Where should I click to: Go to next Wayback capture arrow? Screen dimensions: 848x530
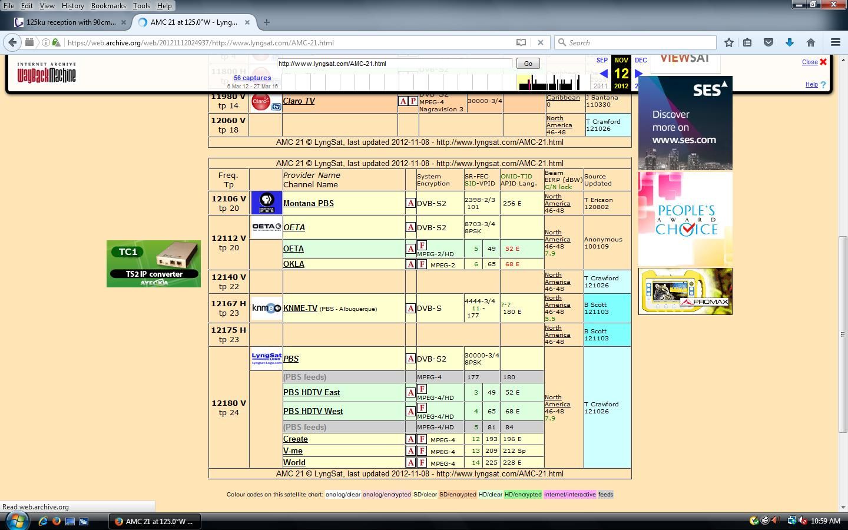pyautogui.click(x=638, y=74)
